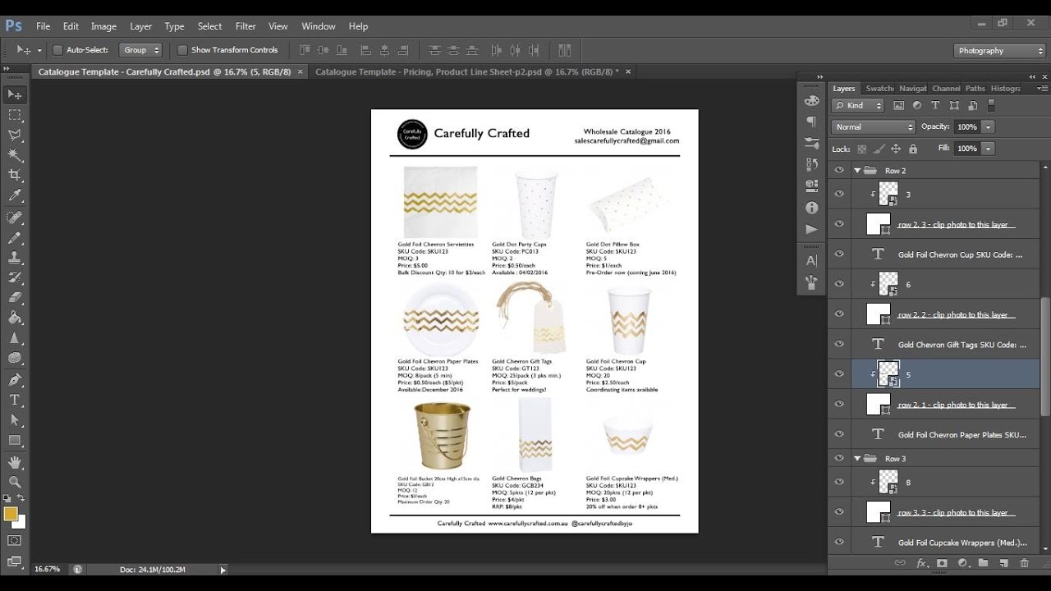Enable Show Transform Controls checkbox
The image size is (1051, 591).
click(182, 50)
